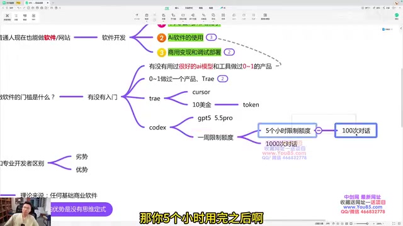Open the undo history dropdown arrow
Viewport: 403px width, 226px height.
[x=21, y=8]
